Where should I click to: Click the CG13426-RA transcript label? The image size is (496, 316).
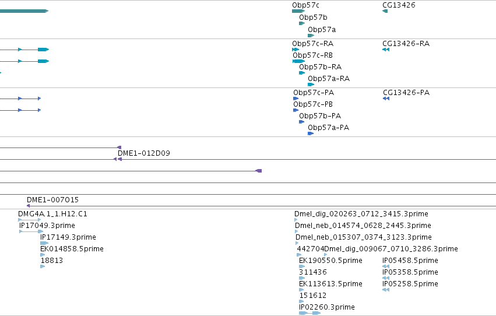pos(406,44)
